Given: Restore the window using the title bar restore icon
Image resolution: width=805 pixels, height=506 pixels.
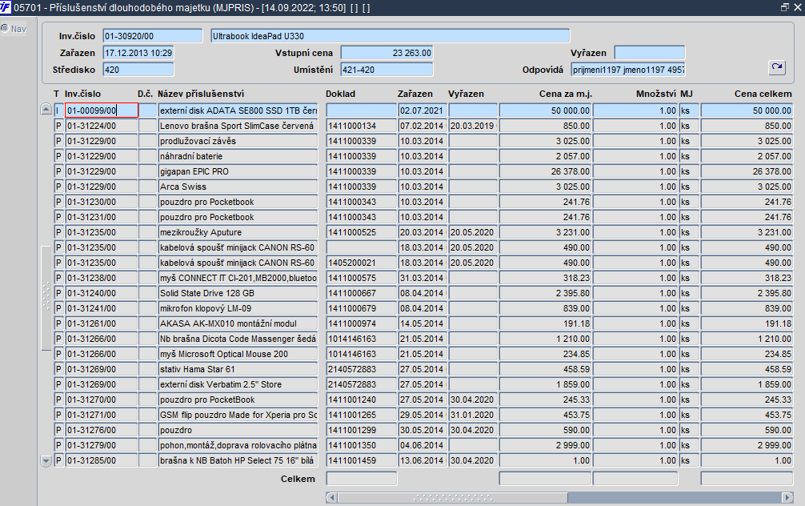Looking at the screenshot, I should click(x=784, y=7).
